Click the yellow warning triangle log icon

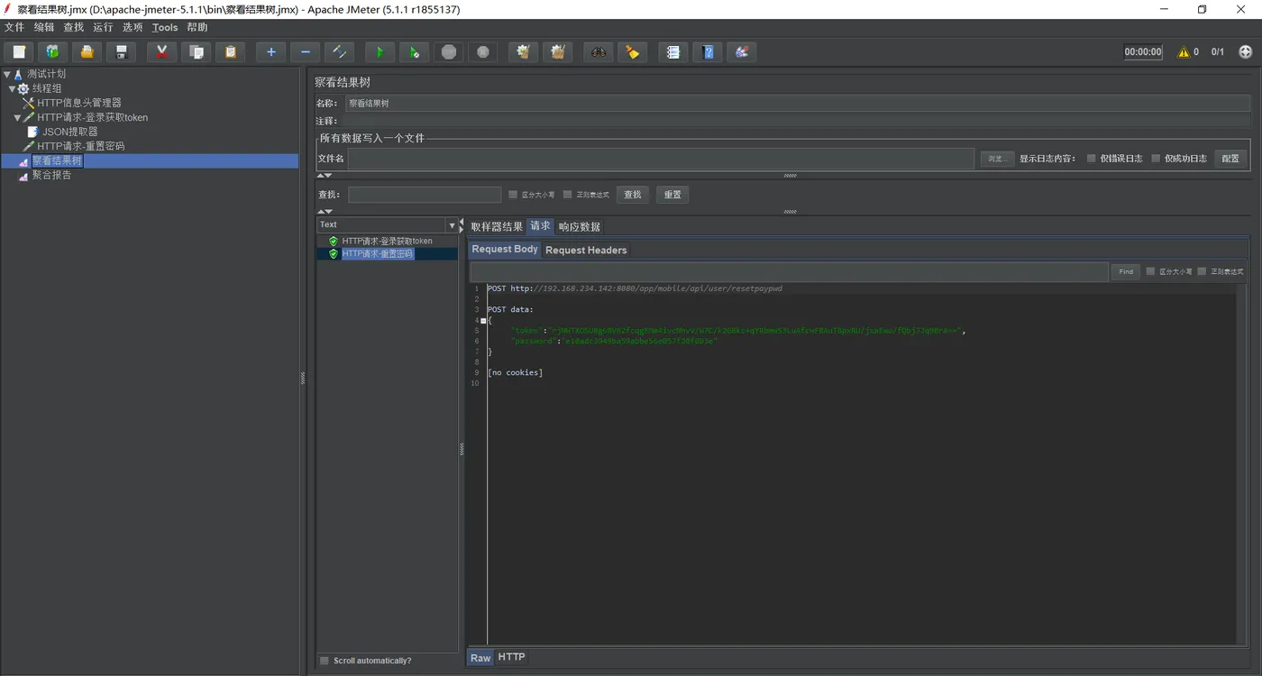pyautogui.click(x=1184, y=52)
